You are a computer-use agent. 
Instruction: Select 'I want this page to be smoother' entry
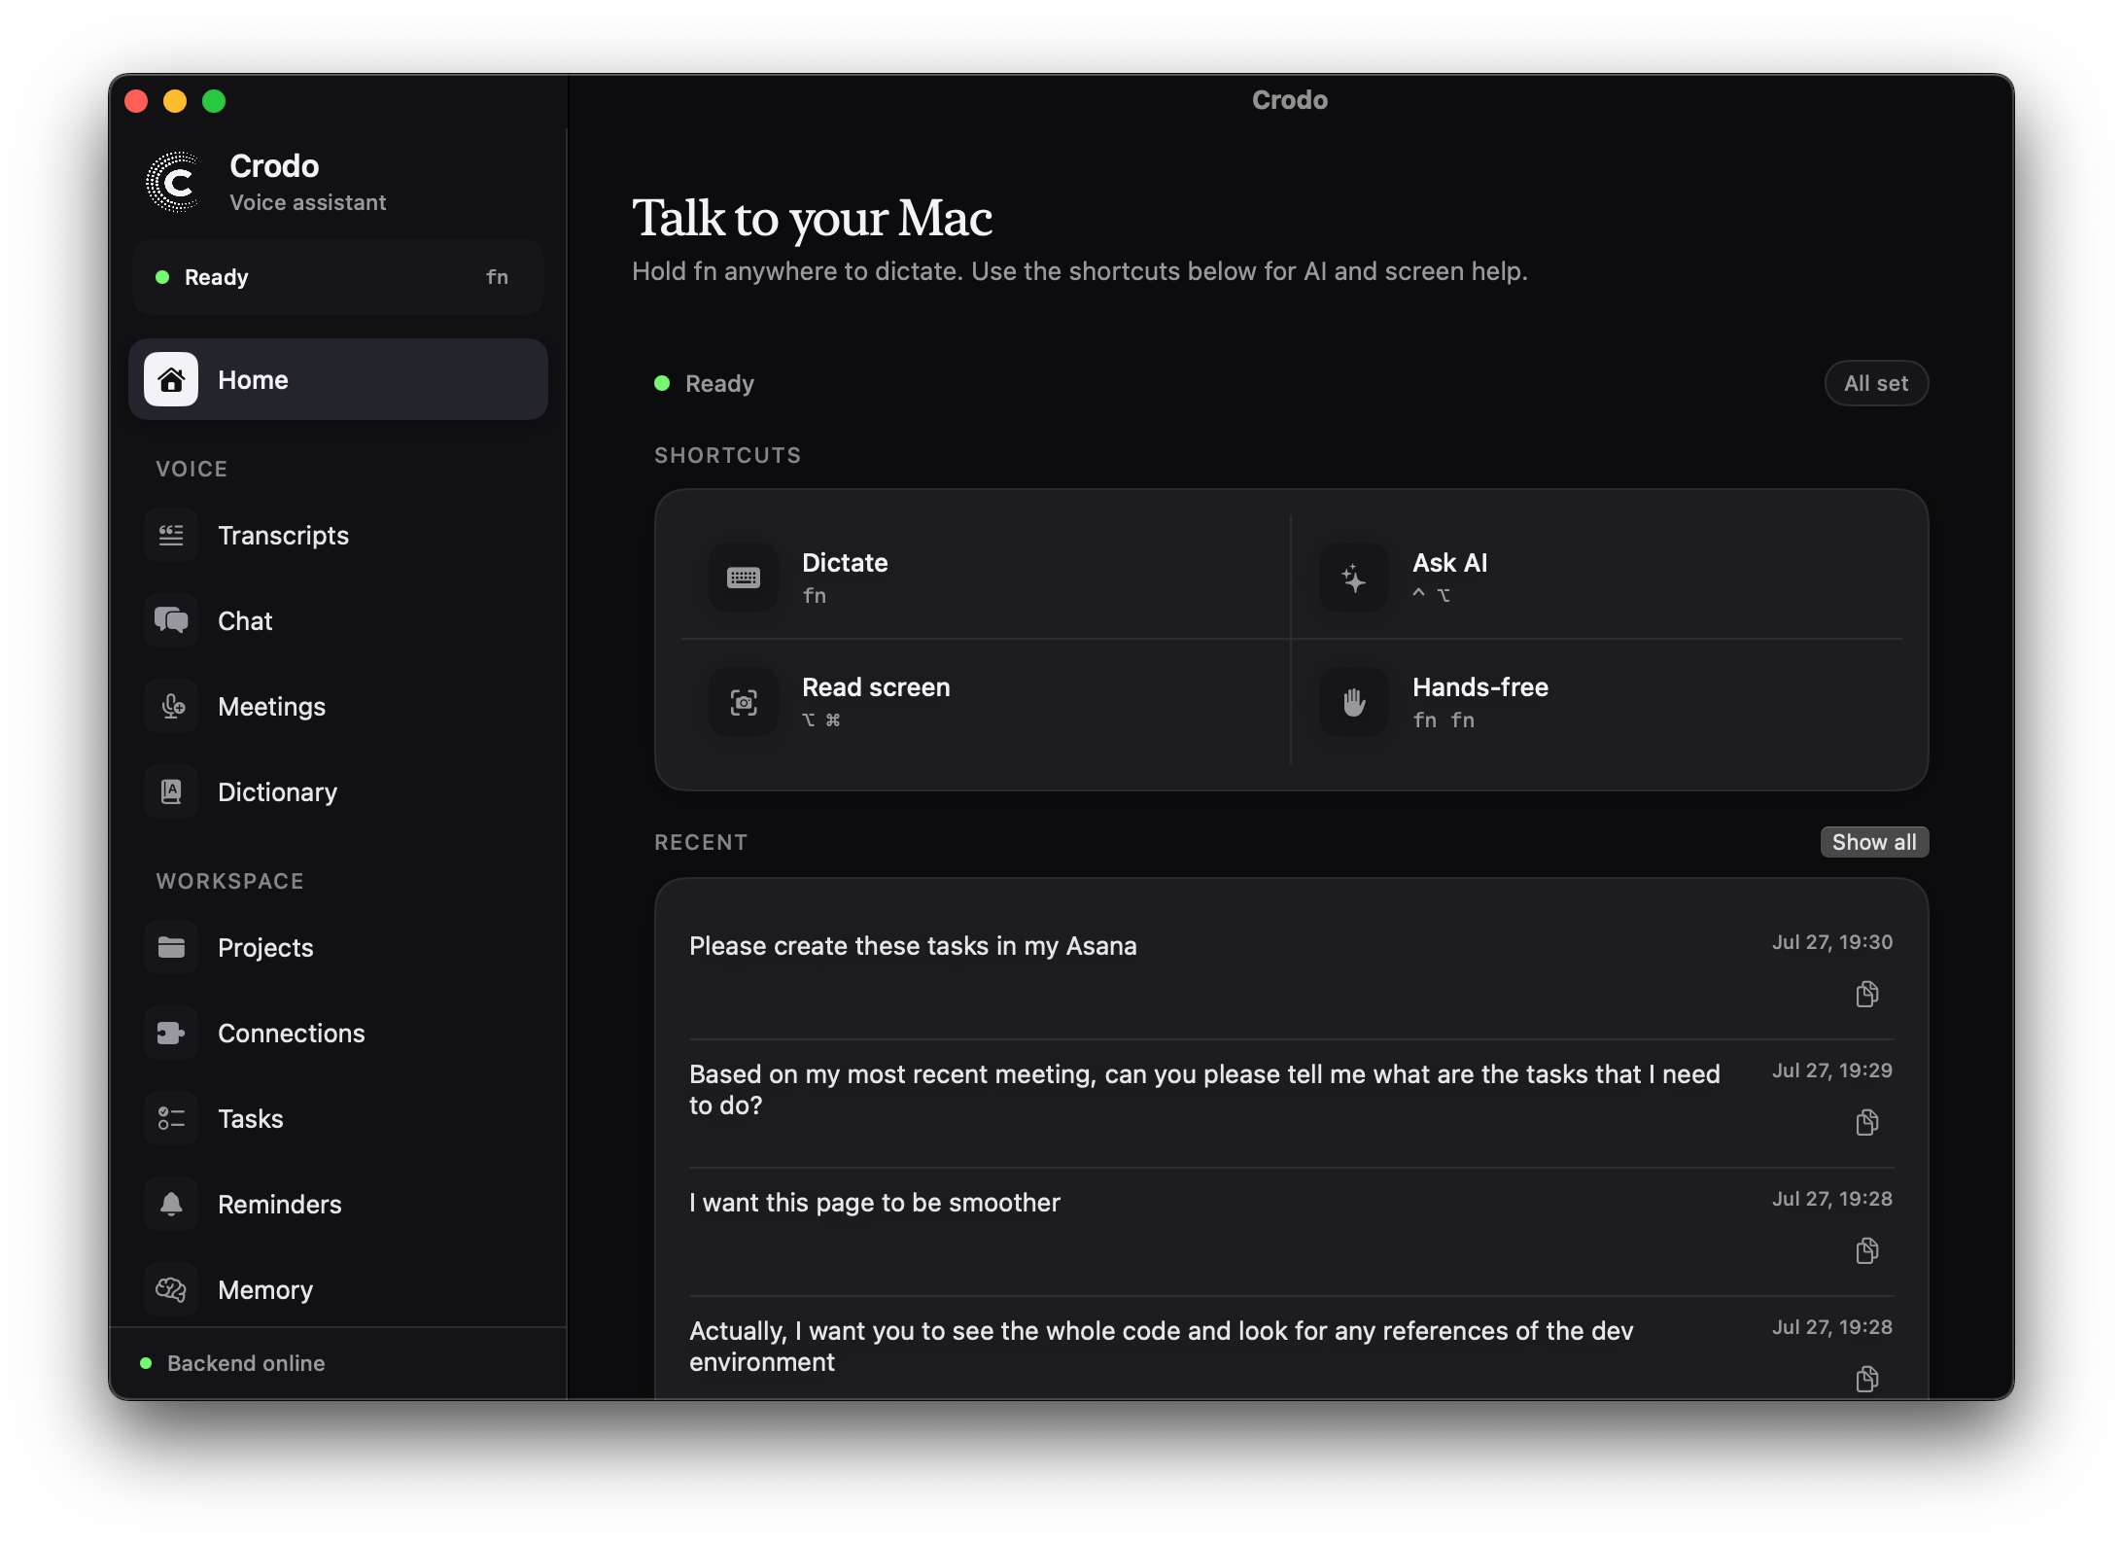[x=875, y=1203]
